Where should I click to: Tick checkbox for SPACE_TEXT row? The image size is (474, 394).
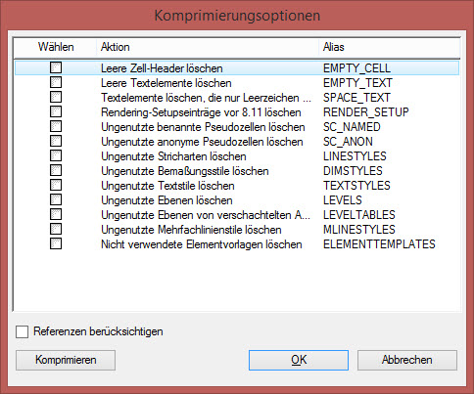[x=56, y=97]
